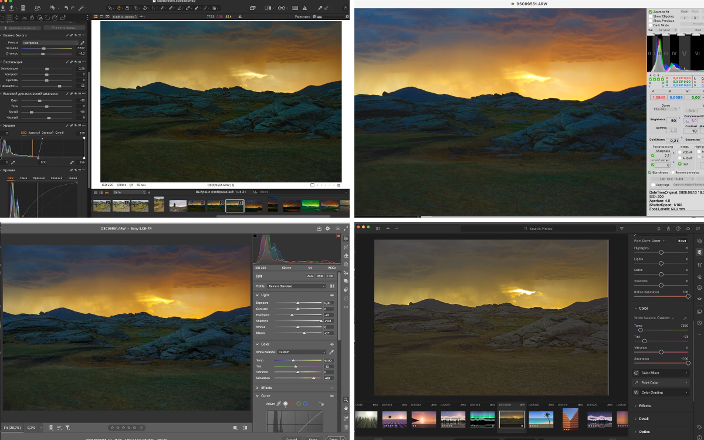The image size is (704, 440).
Task: Uncheck the Blur chroma checkbox
Action: [x=651, y=172]
